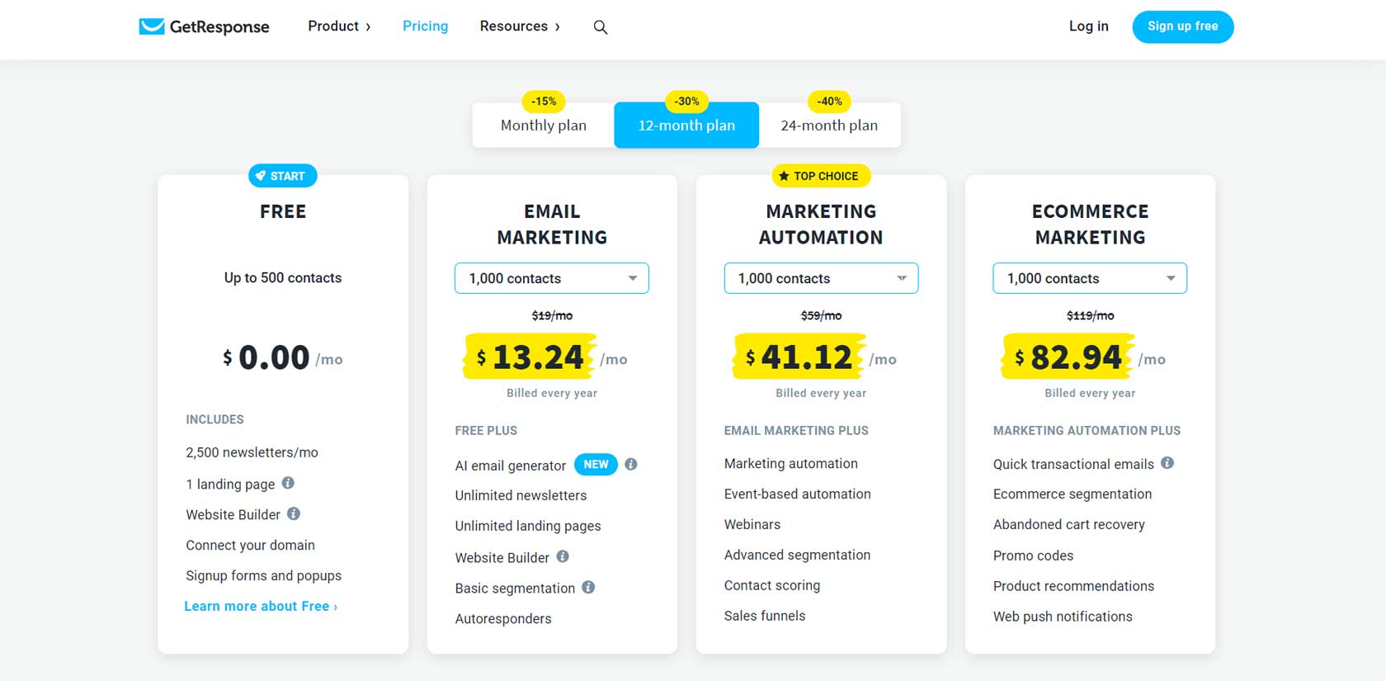Click the FREE PLUS section label
The width and height of the screenshot is (1386, 681).
pyautogui.click(x=486, y=431)
